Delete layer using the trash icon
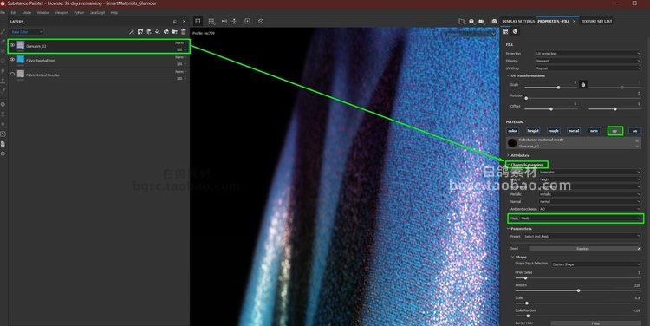The image size is (650, 326). (x=184, y=32)
